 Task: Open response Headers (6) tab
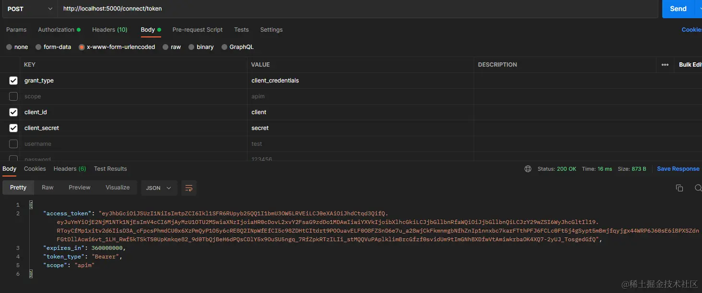(70, 169)
